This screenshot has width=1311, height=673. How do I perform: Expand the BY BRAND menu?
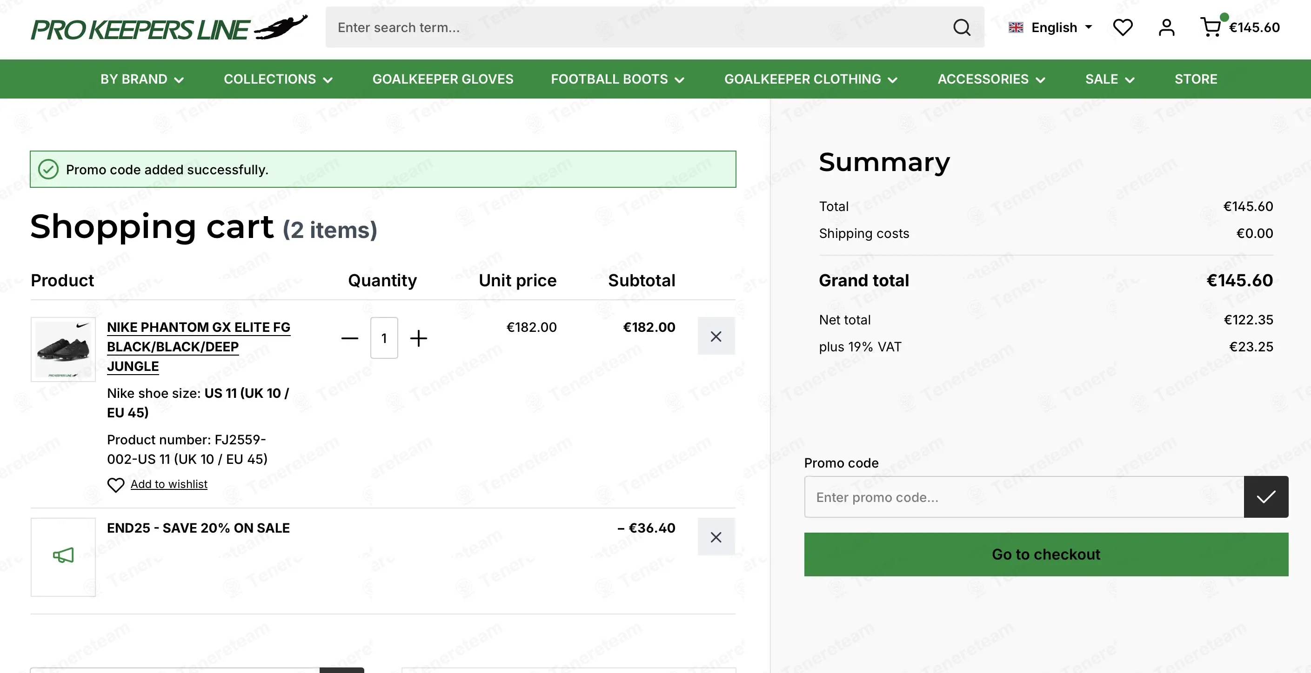[x=142, y=79]
